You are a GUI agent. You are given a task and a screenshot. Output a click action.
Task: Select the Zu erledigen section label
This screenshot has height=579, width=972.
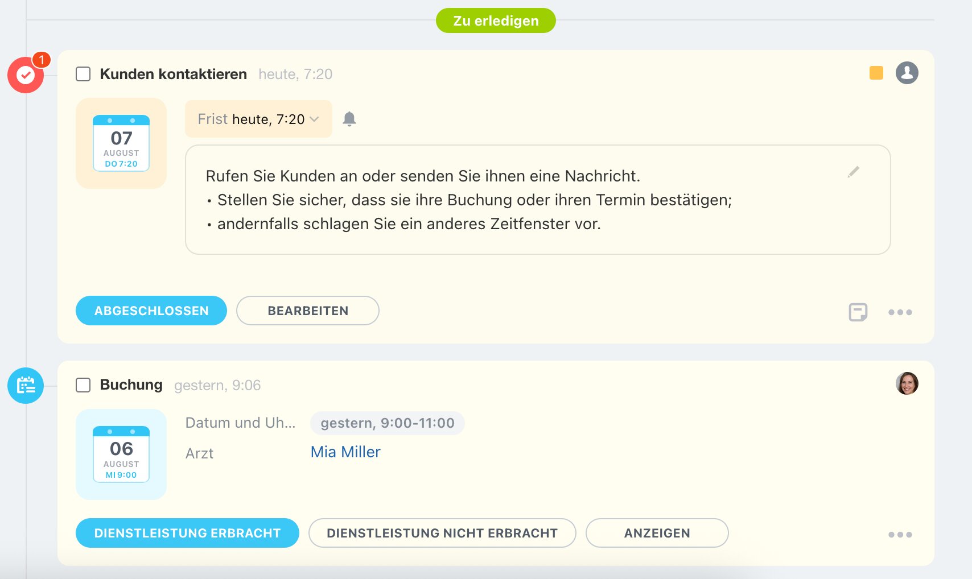(496, 20)
